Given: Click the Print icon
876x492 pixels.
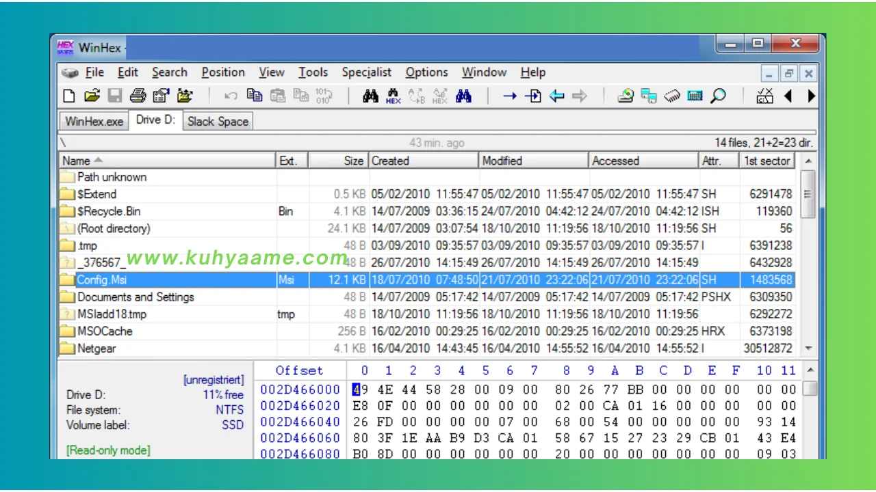Looking at the screenshot, I should point(138,96).
